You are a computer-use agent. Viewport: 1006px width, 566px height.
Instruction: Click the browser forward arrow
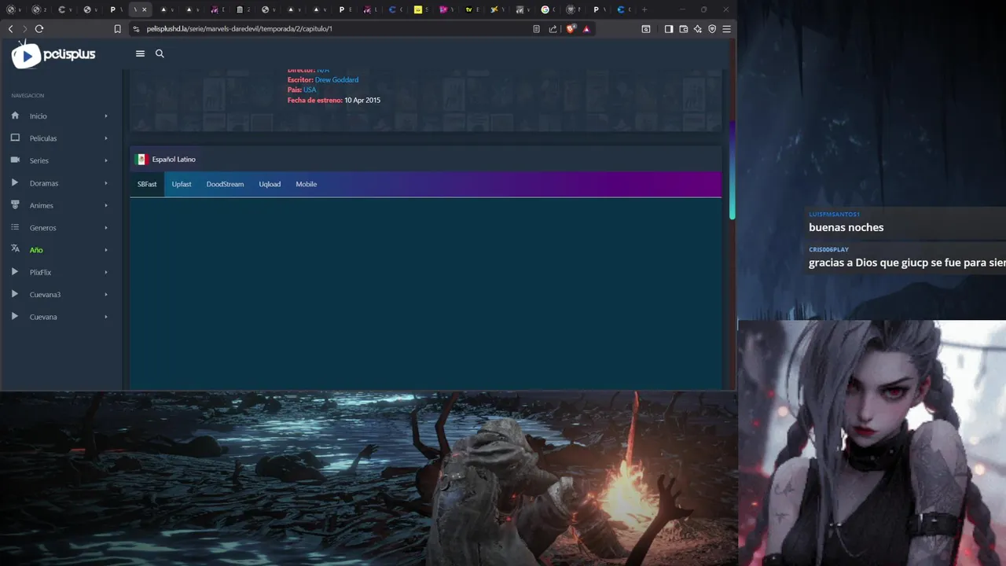coord(24,29)
